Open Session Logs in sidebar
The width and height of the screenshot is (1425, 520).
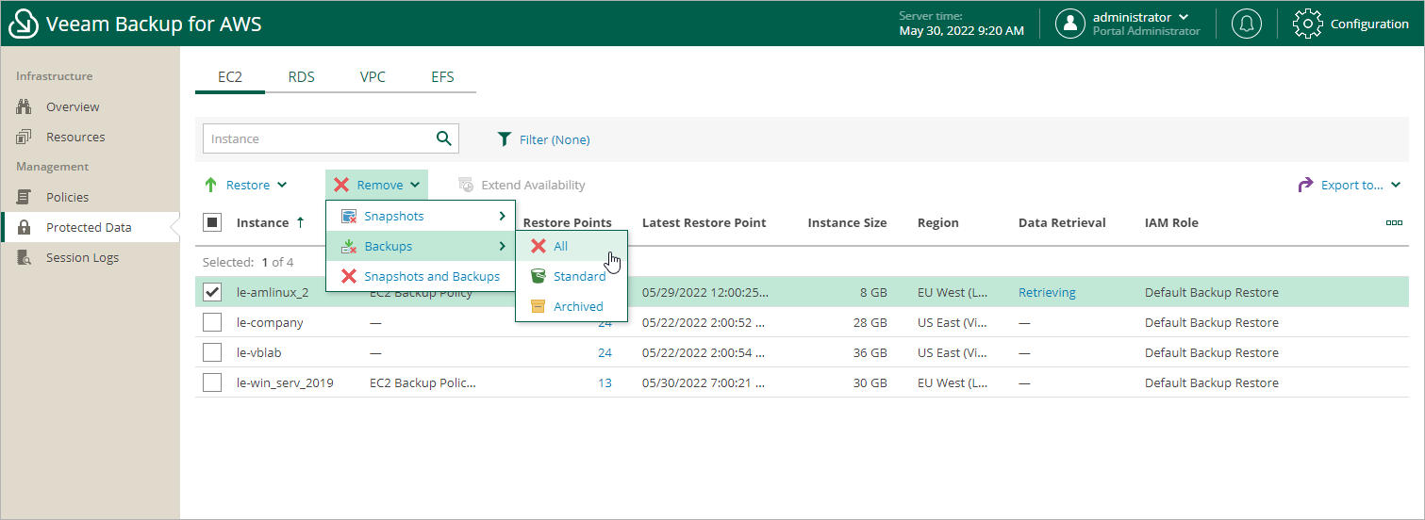point(82,257)
